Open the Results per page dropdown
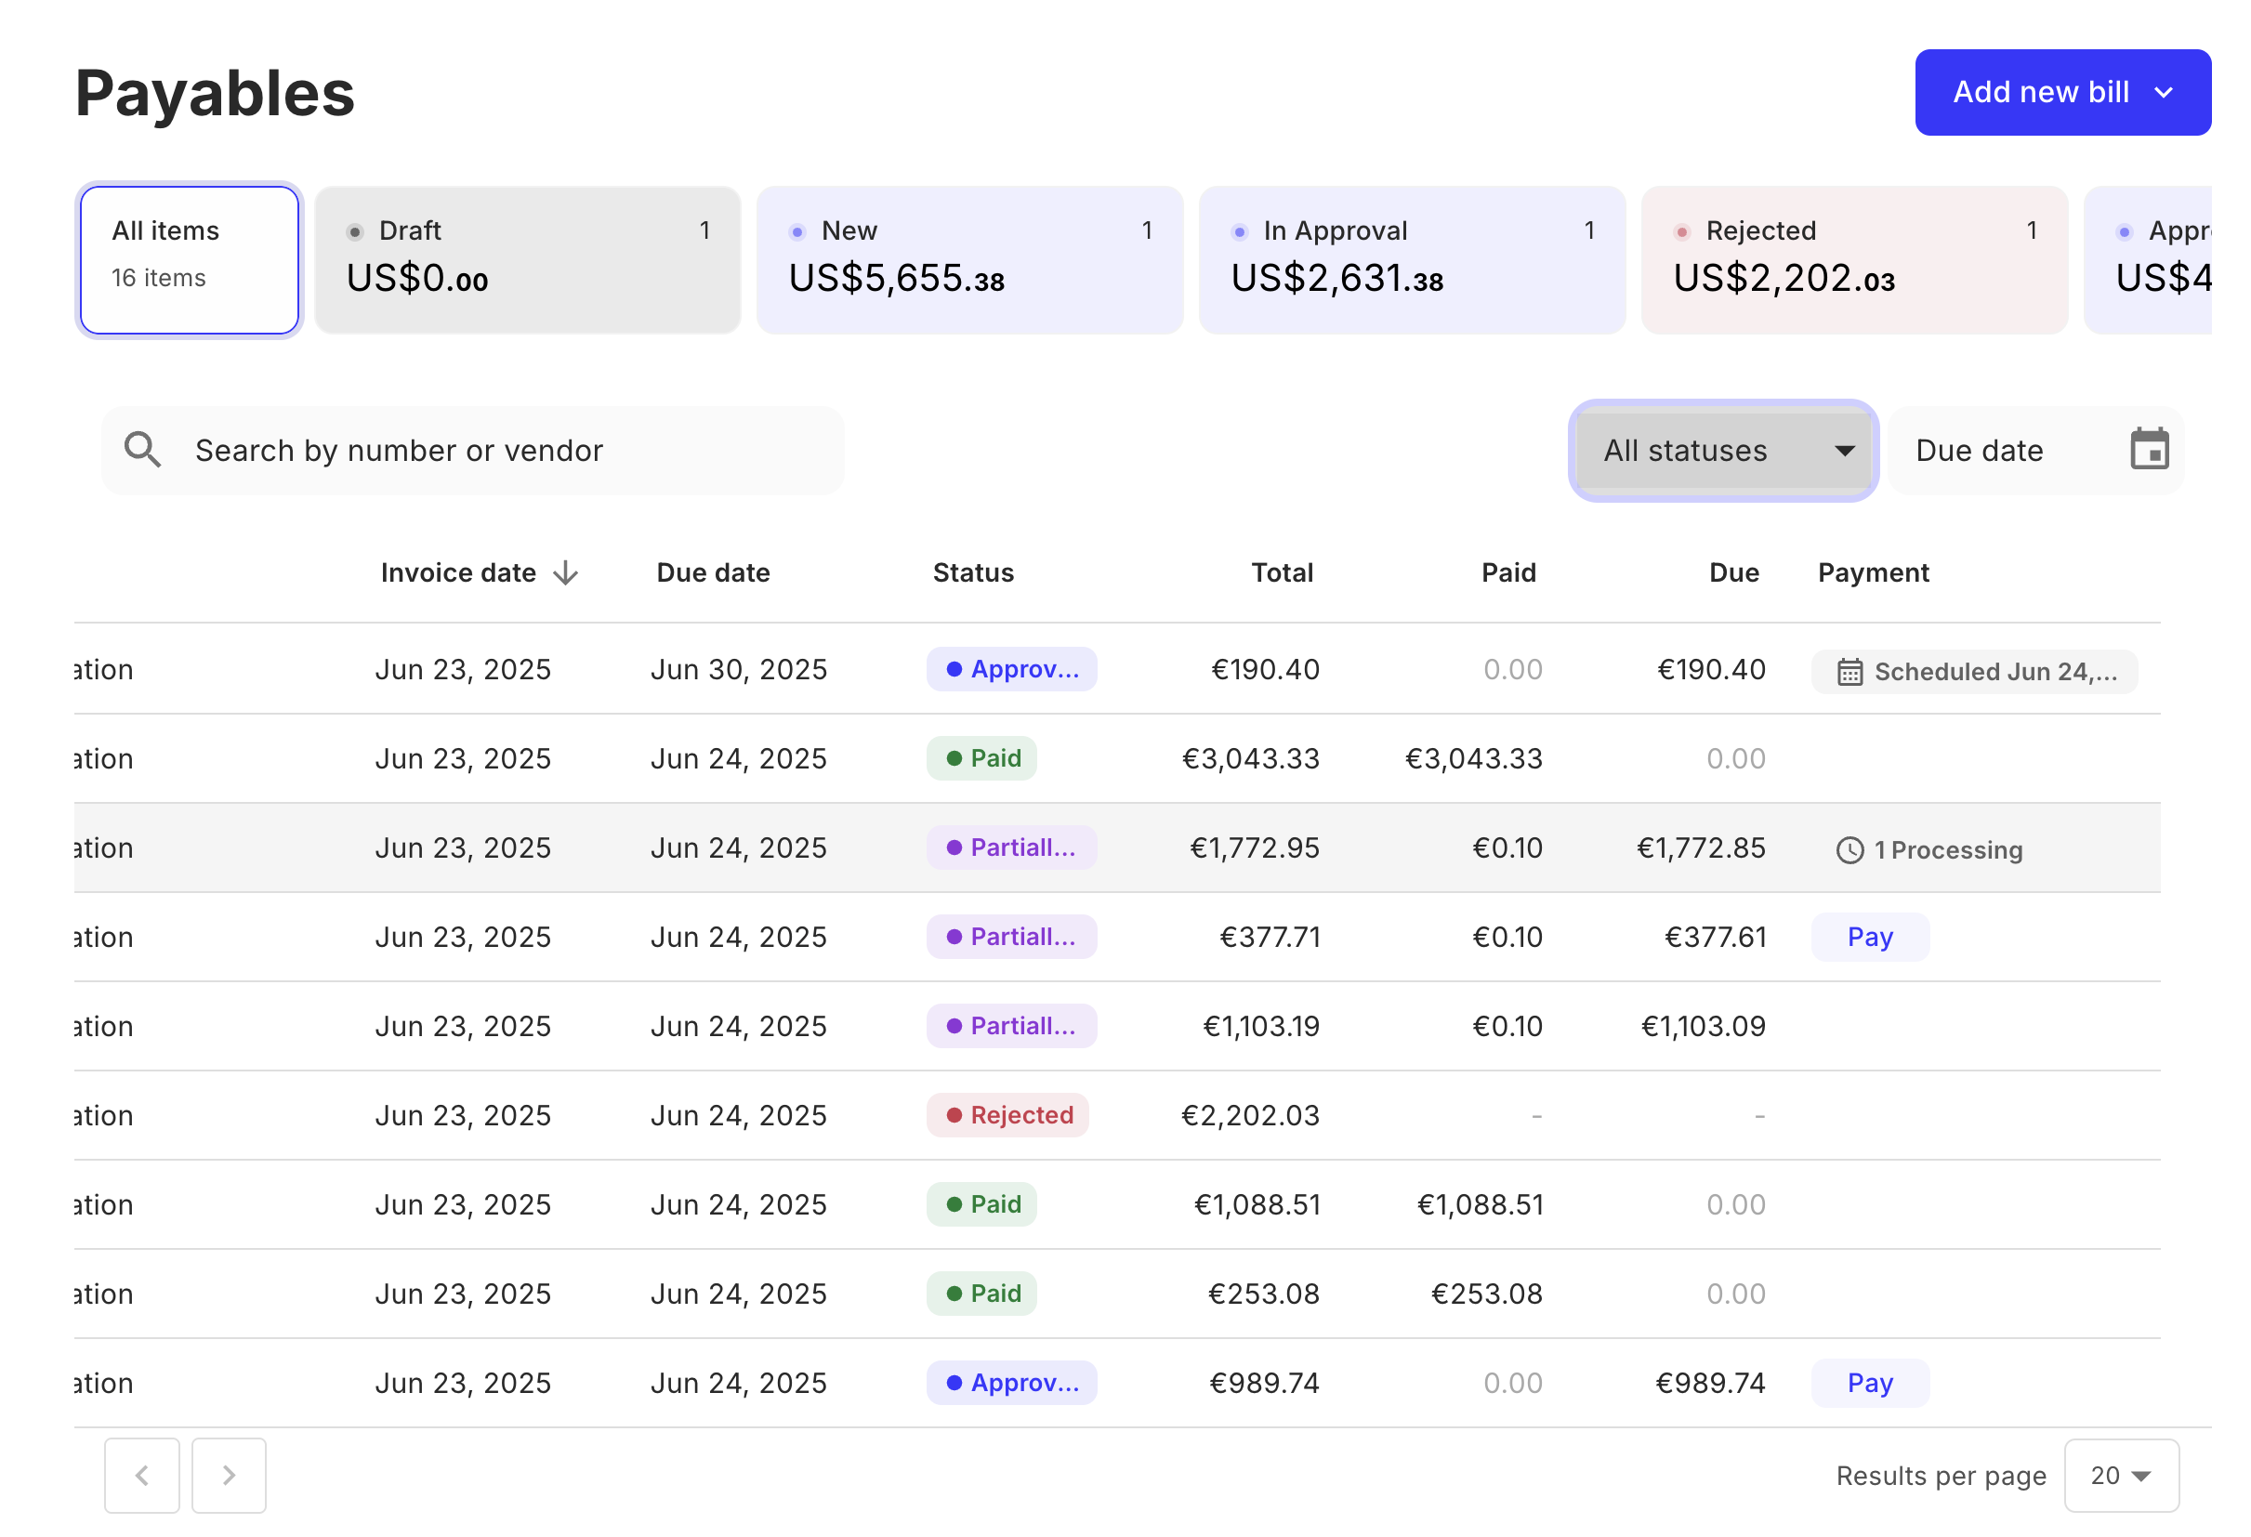The width and height of the screenshot is (2251, 1537). 2120,1475
